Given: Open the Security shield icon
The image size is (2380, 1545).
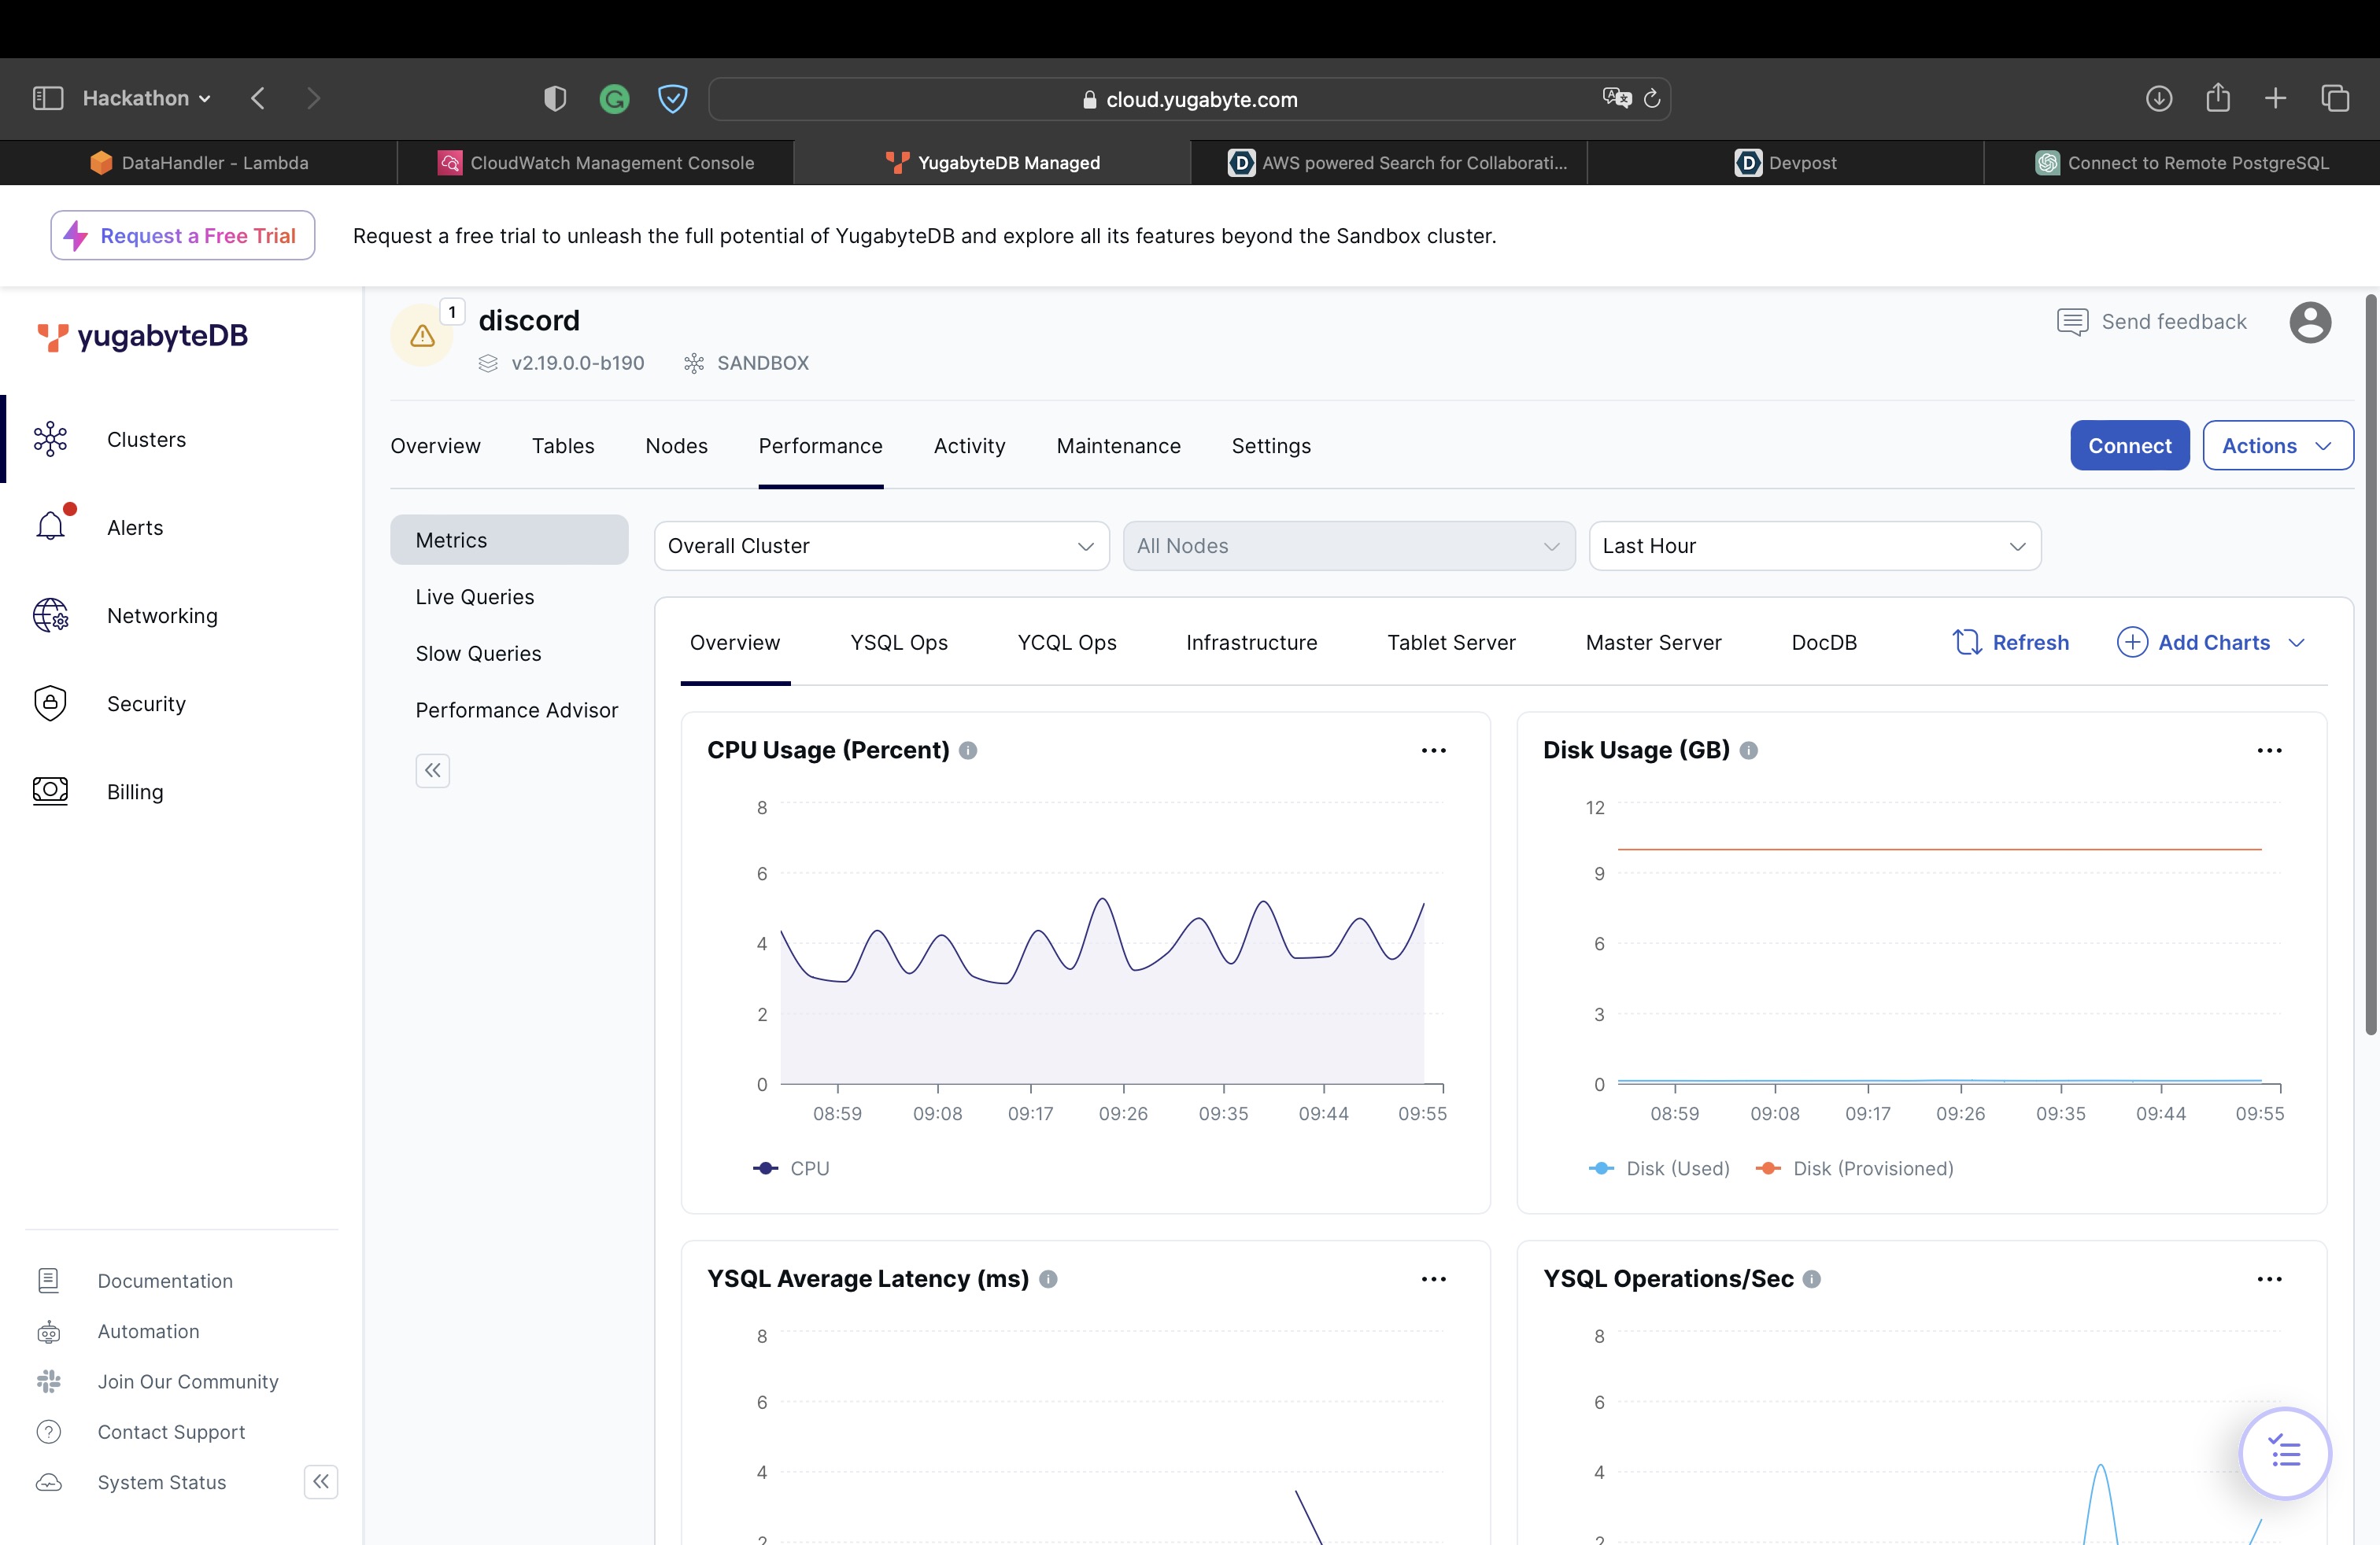Looking at the screenshot, I should pyautogui.click(x=51, y=702).
